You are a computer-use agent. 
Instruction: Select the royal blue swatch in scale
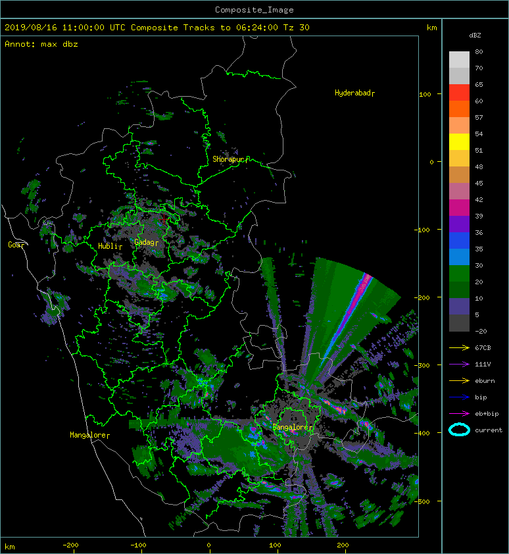459,241
